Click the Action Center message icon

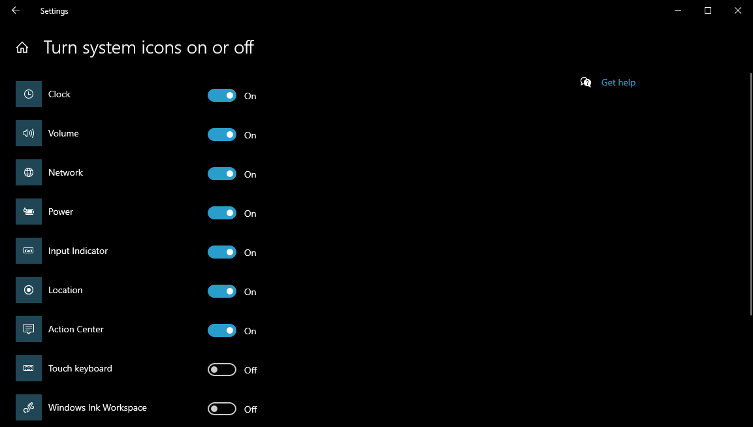coord(29,329)
